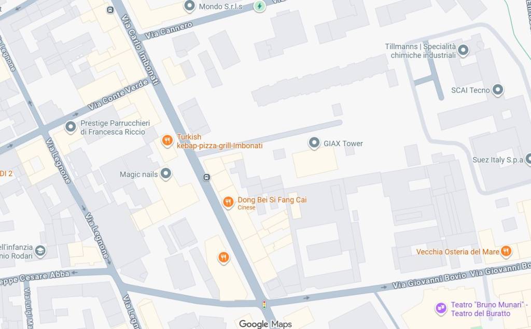
Task: Click the traffic light icon on Via Giovanni Bovio
Action: click(x=264, y=305)
